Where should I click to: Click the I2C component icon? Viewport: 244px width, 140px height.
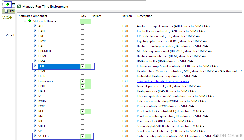(x=35, y=96)
